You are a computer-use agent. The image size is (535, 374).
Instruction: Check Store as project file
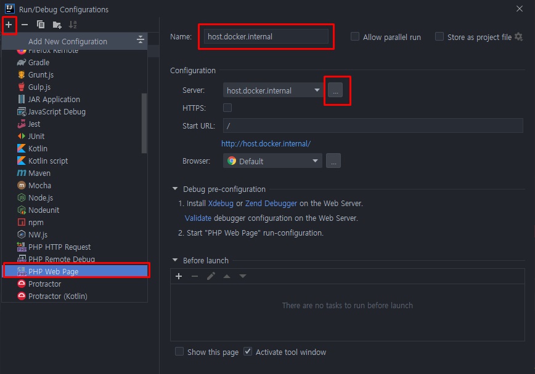[439, 36]
